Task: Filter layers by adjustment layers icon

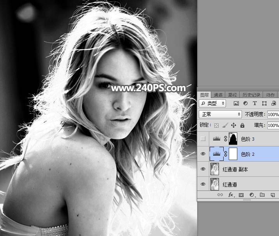Action: [x=245, y=103]
